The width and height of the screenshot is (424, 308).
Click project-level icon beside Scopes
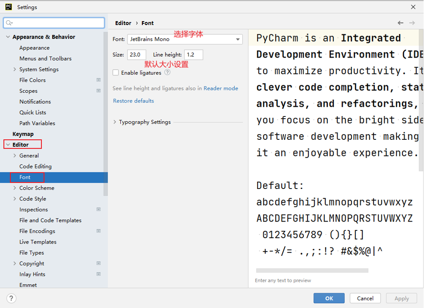pos(99,91)
